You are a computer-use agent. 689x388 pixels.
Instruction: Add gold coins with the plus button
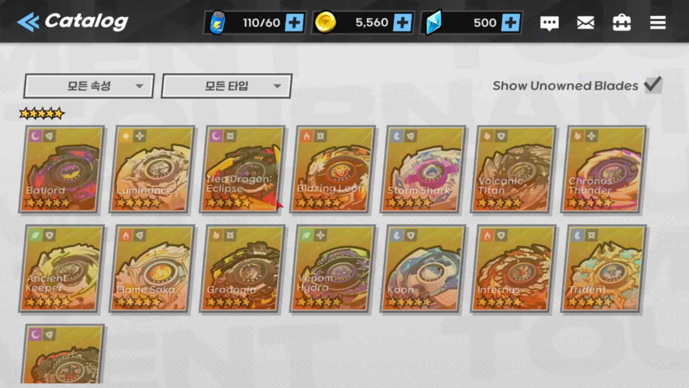point(402,23)
